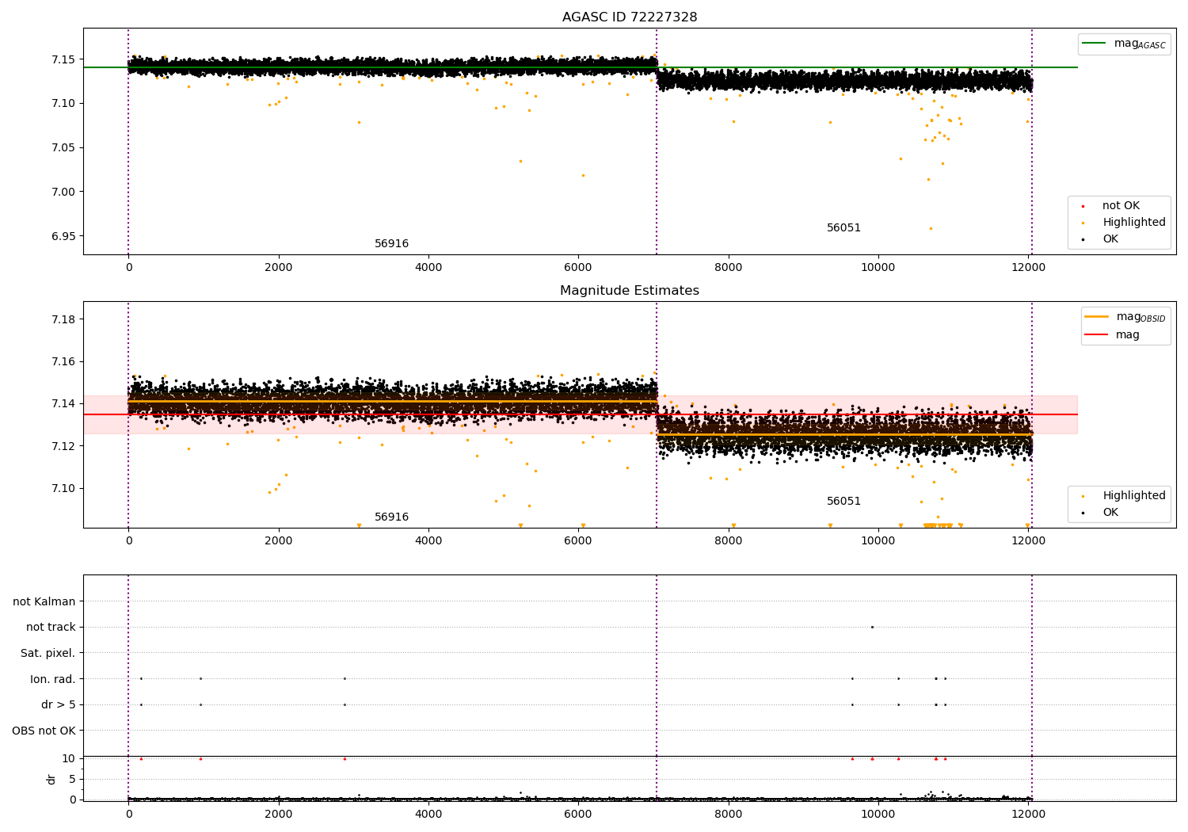Click the green line sample in the mag AGASC legend

(x=1094, y=44)
